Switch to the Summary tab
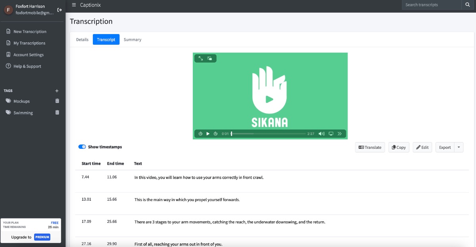 132,40
